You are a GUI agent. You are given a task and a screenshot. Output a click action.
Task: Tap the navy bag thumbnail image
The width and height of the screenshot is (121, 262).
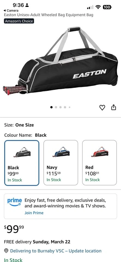tap(61, 152)
